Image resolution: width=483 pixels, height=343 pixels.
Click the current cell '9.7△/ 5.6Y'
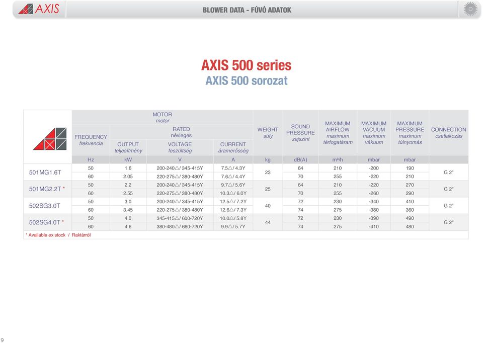pyautogui.click(x=233, y=185)
